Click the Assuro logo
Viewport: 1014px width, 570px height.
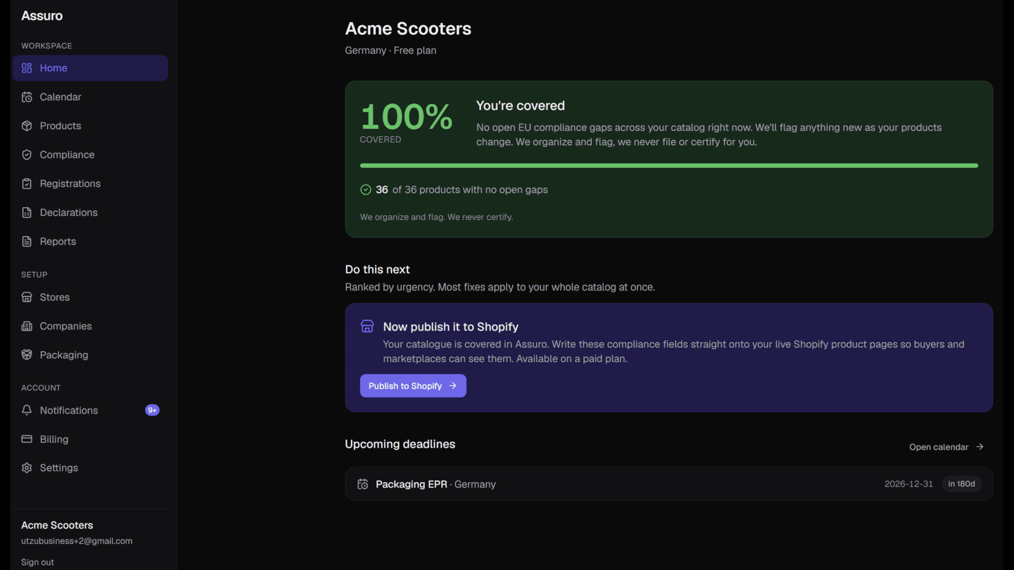pos(42,16)
